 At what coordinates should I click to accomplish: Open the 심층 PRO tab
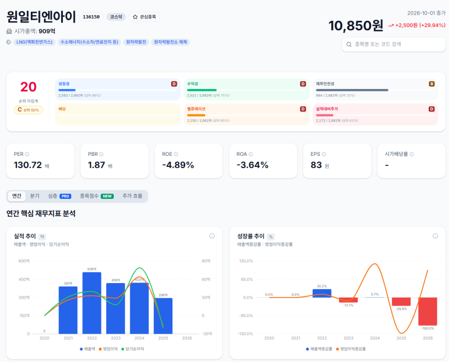coord(59,196)
